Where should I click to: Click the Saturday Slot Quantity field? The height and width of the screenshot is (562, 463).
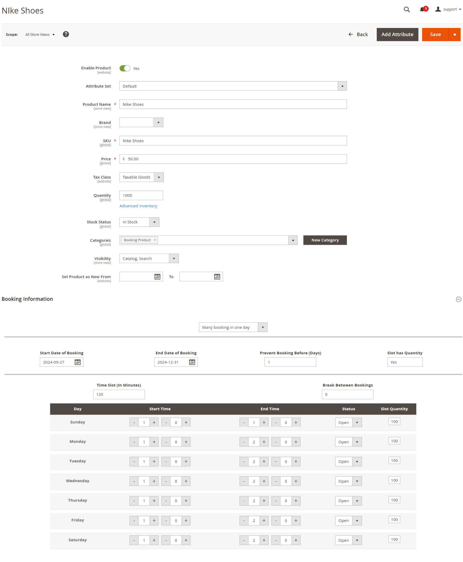pyautogui.click(x=394, y=539)
